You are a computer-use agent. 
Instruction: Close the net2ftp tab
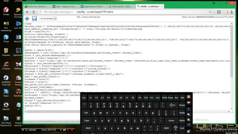tap(162, 6)
